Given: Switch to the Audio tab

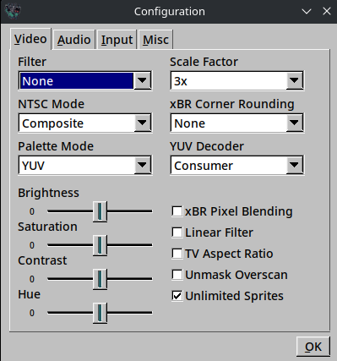Looking at the screenshot, I should 74,40.
